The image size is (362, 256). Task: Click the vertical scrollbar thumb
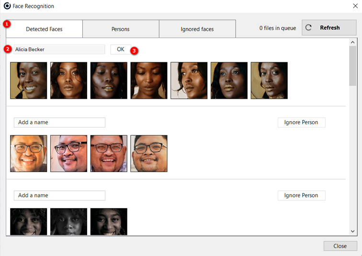tap(352, 65)
